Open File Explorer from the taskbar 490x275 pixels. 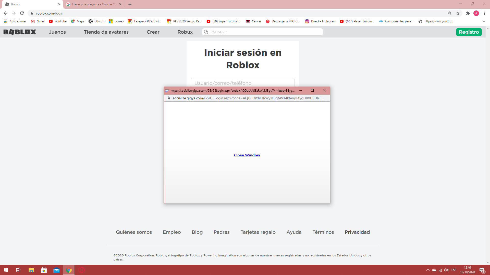click(x=31, y=270)
